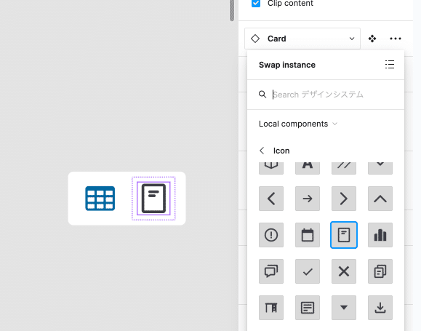Swap to the copy documents icon

[x=380, y=271]
